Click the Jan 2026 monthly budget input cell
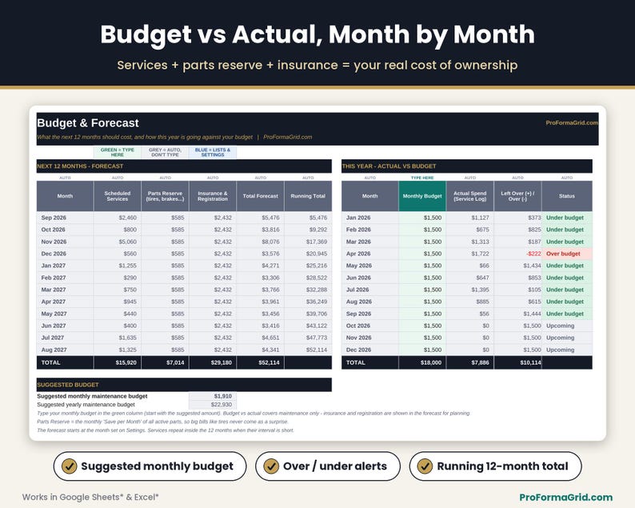Viewport: 635px width, 508px height. (x=422, y=218)
